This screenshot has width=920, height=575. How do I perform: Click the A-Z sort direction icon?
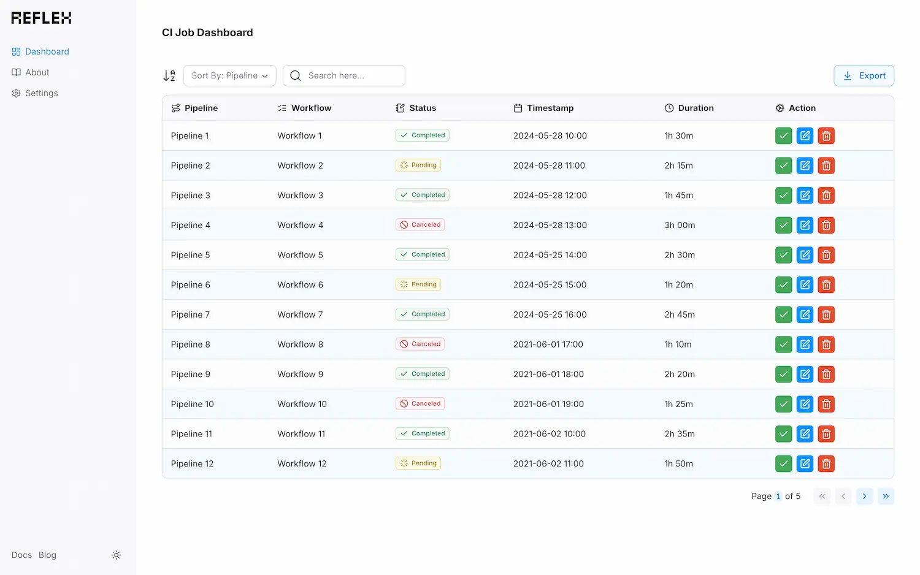pyautogui.click(x=169, y=75)
